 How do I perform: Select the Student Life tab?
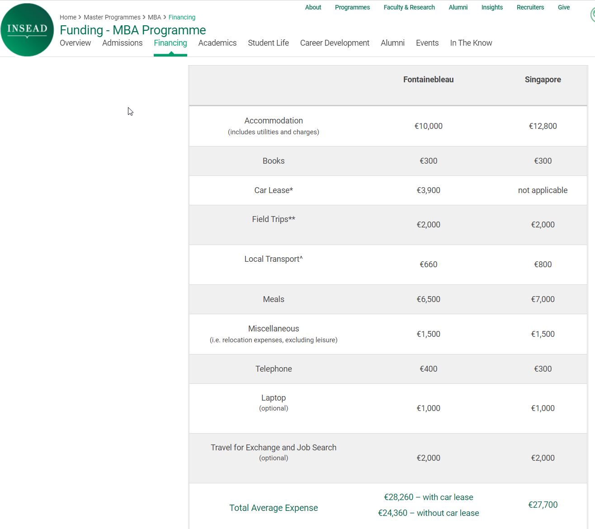click(268, 43)
